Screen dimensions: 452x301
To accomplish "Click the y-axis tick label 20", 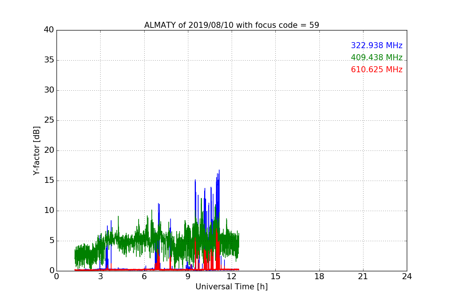I will (49, 150).
